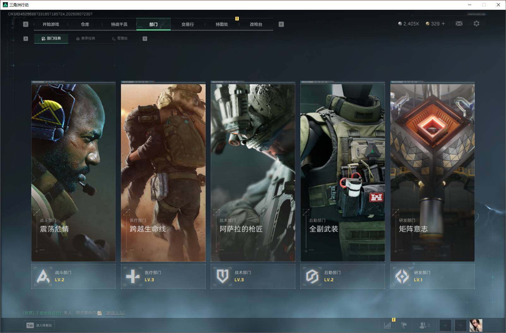Open the 赛季任务 sub-tab

[86, 38]
